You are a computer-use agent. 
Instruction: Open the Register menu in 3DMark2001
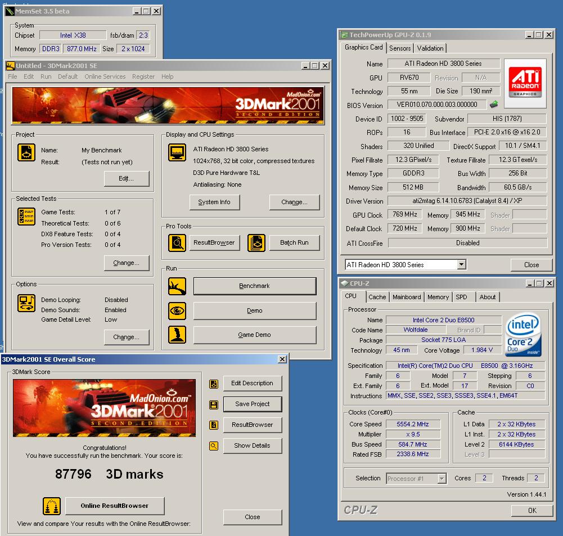click(143, 76)
